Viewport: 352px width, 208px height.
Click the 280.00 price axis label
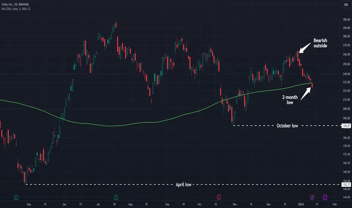(346, 36)
